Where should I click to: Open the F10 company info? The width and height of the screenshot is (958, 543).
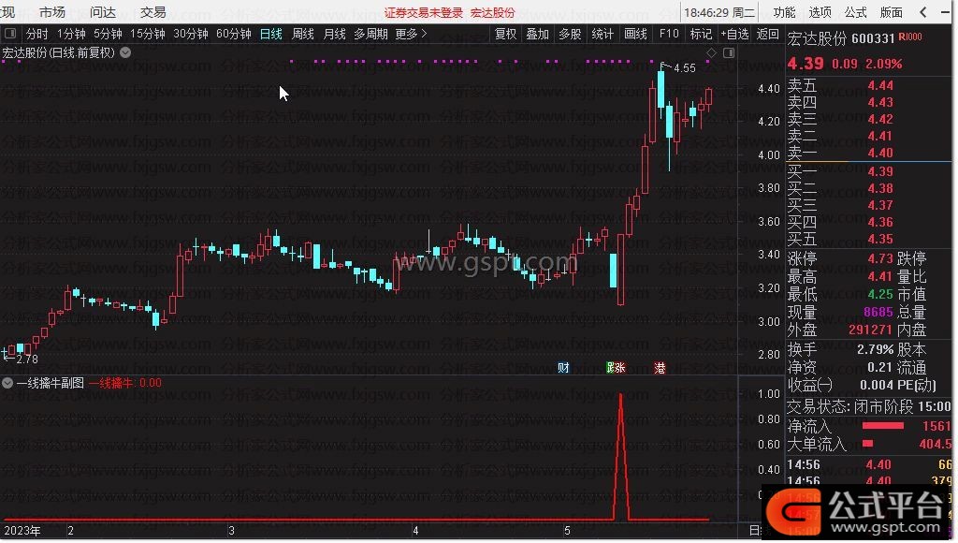pyautogui.click(x=669, y=34)
